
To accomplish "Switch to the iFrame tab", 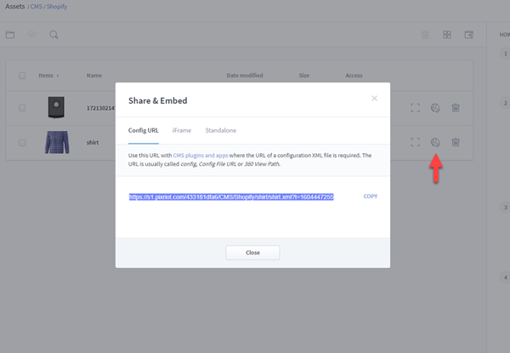I will pos(181,130).
